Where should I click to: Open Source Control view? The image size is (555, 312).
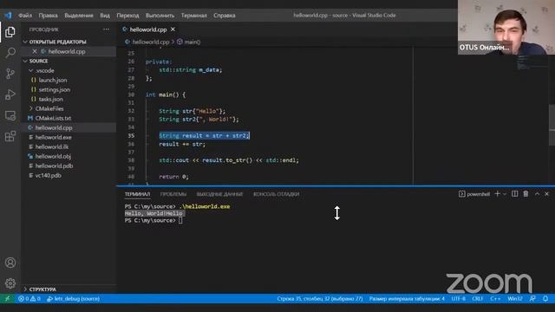(10, 74)
